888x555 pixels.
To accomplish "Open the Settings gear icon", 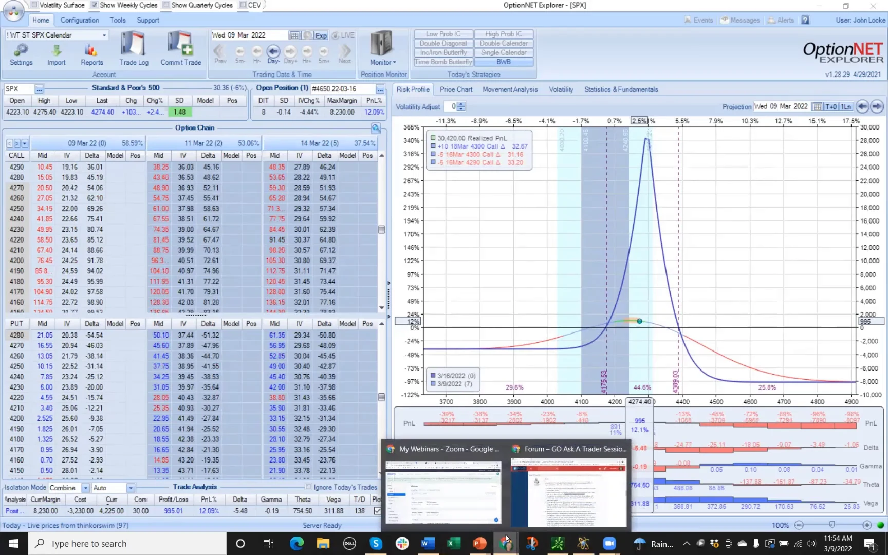I will [21, 54].
